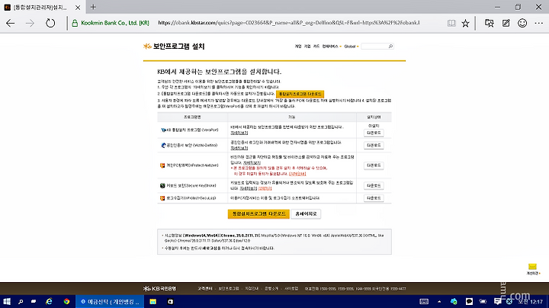This screenshot has height=308, width=549.
Task: Open the footer 보안프로그램 link
Action: [x=229, y=289]
